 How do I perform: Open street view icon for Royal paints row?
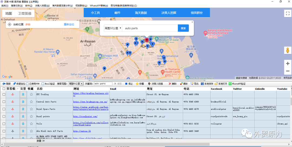coord(23,116)
